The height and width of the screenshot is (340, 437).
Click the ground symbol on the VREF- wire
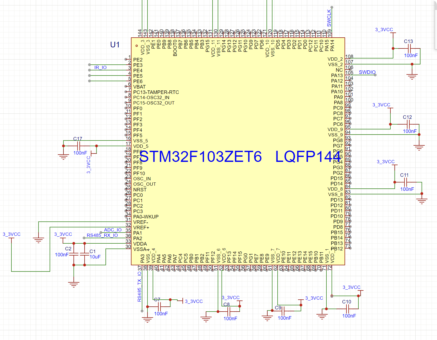coord(38,240)
